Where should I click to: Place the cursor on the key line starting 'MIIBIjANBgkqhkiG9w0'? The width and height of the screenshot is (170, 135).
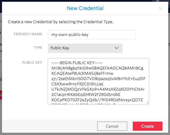pyautogui.click(x=97, y=68)
